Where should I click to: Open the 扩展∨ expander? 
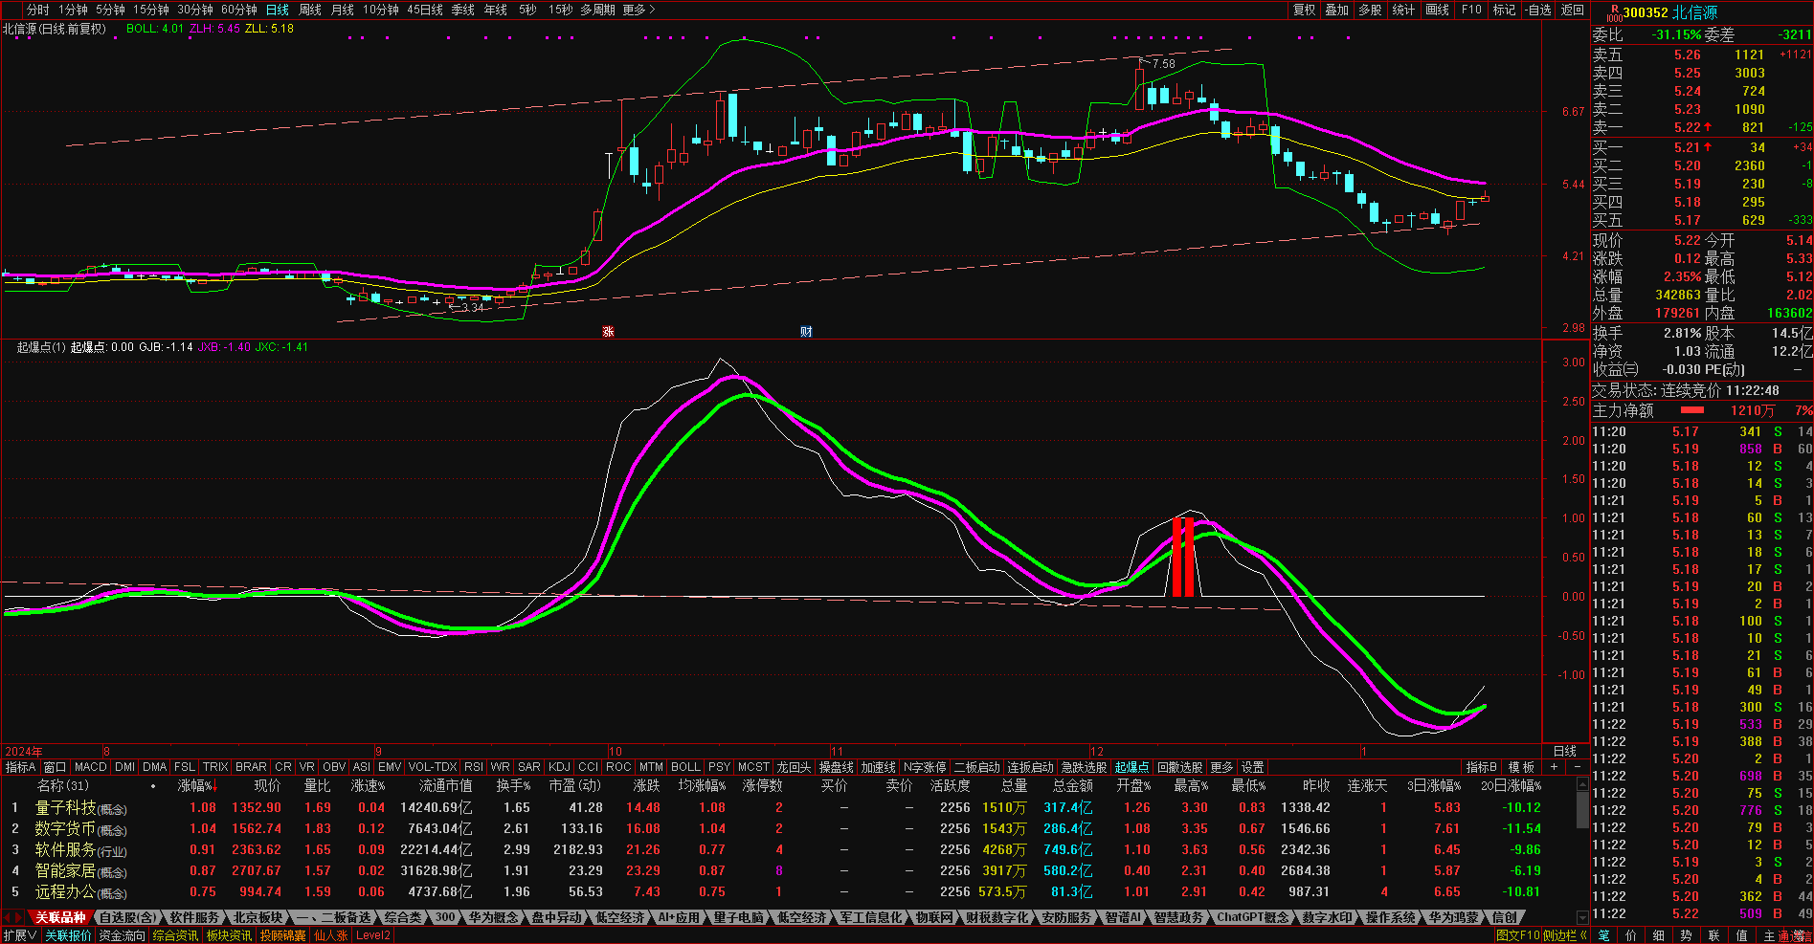coord(20,935)
